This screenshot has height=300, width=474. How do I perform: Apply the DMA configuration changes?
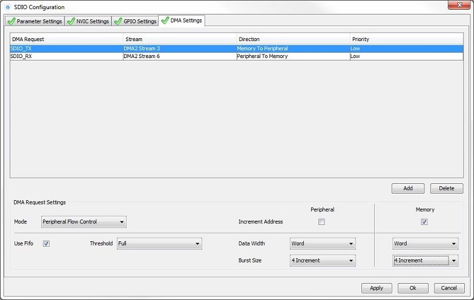(x=377, y=288)
